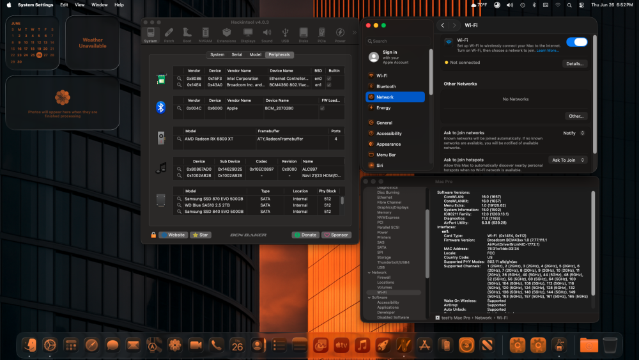The image size is (639, 360).
Task: Open the Help menu in the menu bar
Action: click(x=119, y=5)
